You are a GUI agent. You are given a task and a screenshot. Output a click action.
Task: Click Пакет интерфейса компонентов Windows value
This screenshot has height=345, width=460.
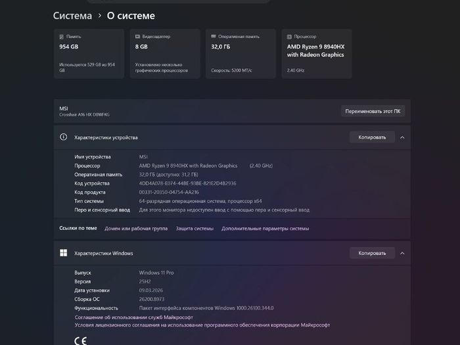pos(206,308)
